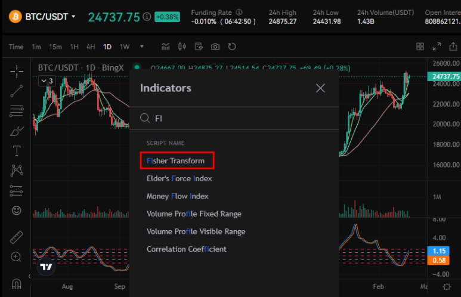The image size is (461, 297).
Task: Switch to the 1H timeframe
Action: click(x=74, y=47)
